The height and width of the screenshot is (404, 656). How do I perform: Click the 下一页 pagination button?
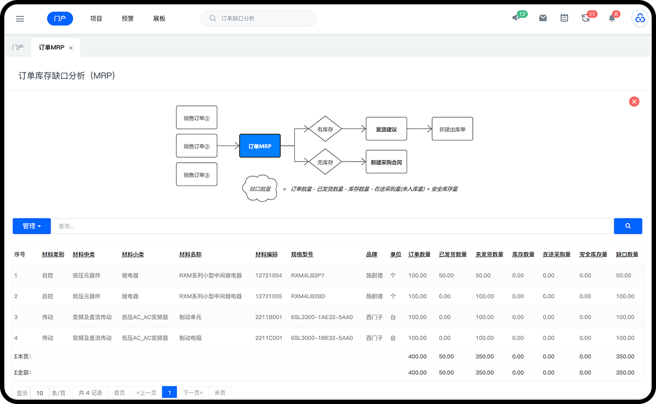click(192, 393)
